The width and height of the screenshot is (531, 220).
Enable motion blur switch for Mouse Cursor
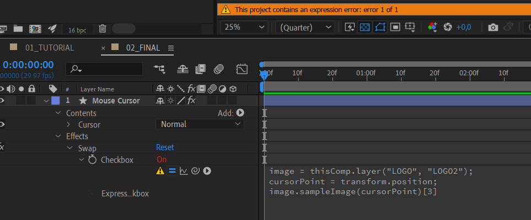click(212, 100)
